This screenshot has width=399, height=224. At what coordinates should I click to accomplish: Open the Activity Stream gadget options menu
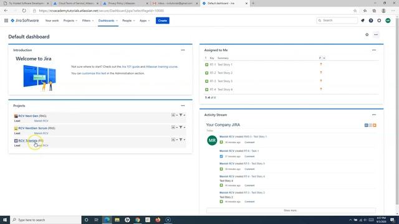(x=374, y=114)
